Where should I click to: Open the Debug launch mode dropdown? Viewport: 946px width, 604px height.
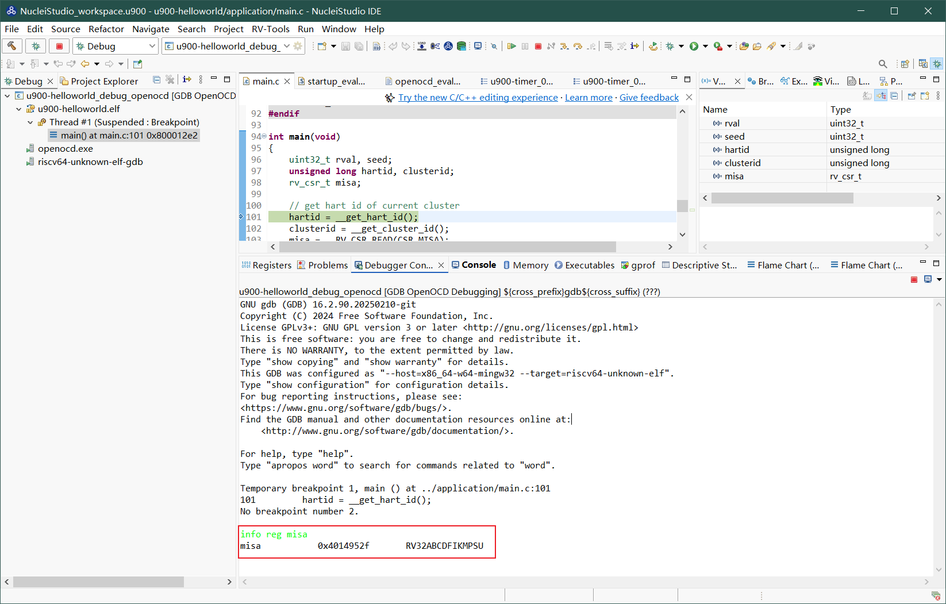coord(152,46)
